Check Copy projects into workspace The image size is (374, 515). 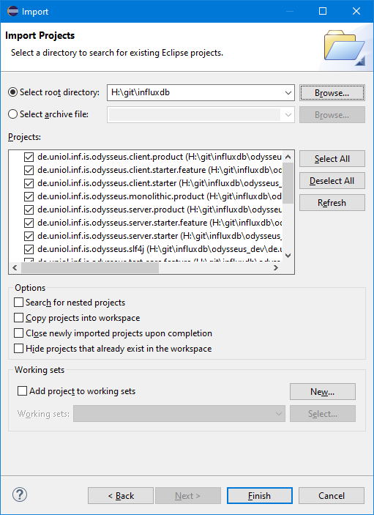tap(19, 318)
